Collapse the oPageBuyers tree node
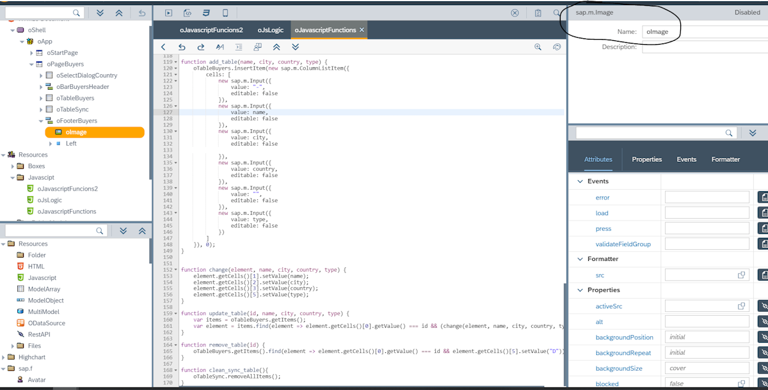 31,65
